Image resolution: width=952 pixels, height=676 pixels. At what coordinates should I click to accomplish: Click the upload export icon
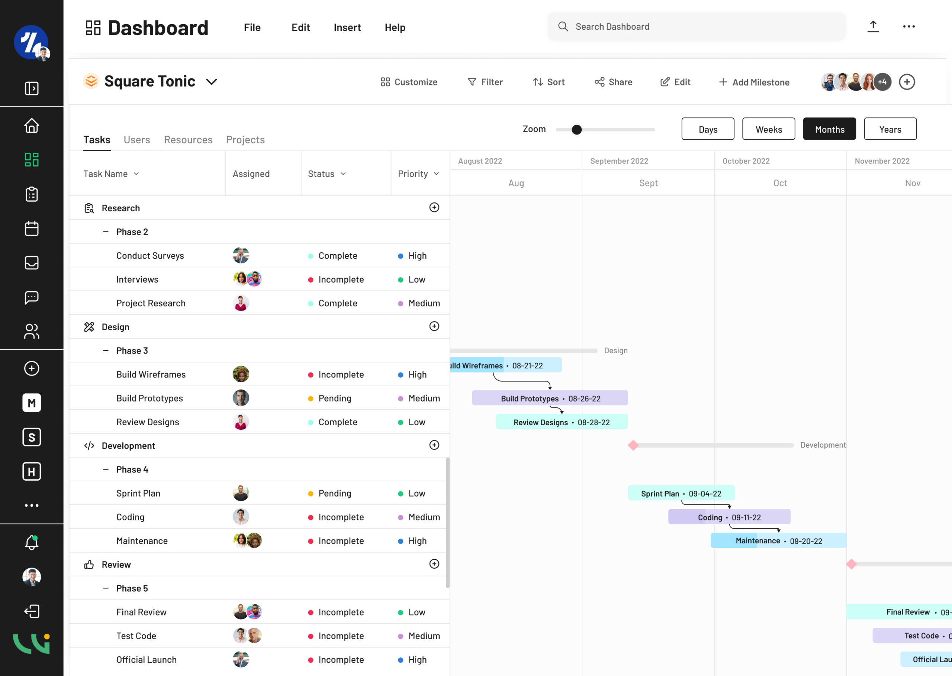873,27
